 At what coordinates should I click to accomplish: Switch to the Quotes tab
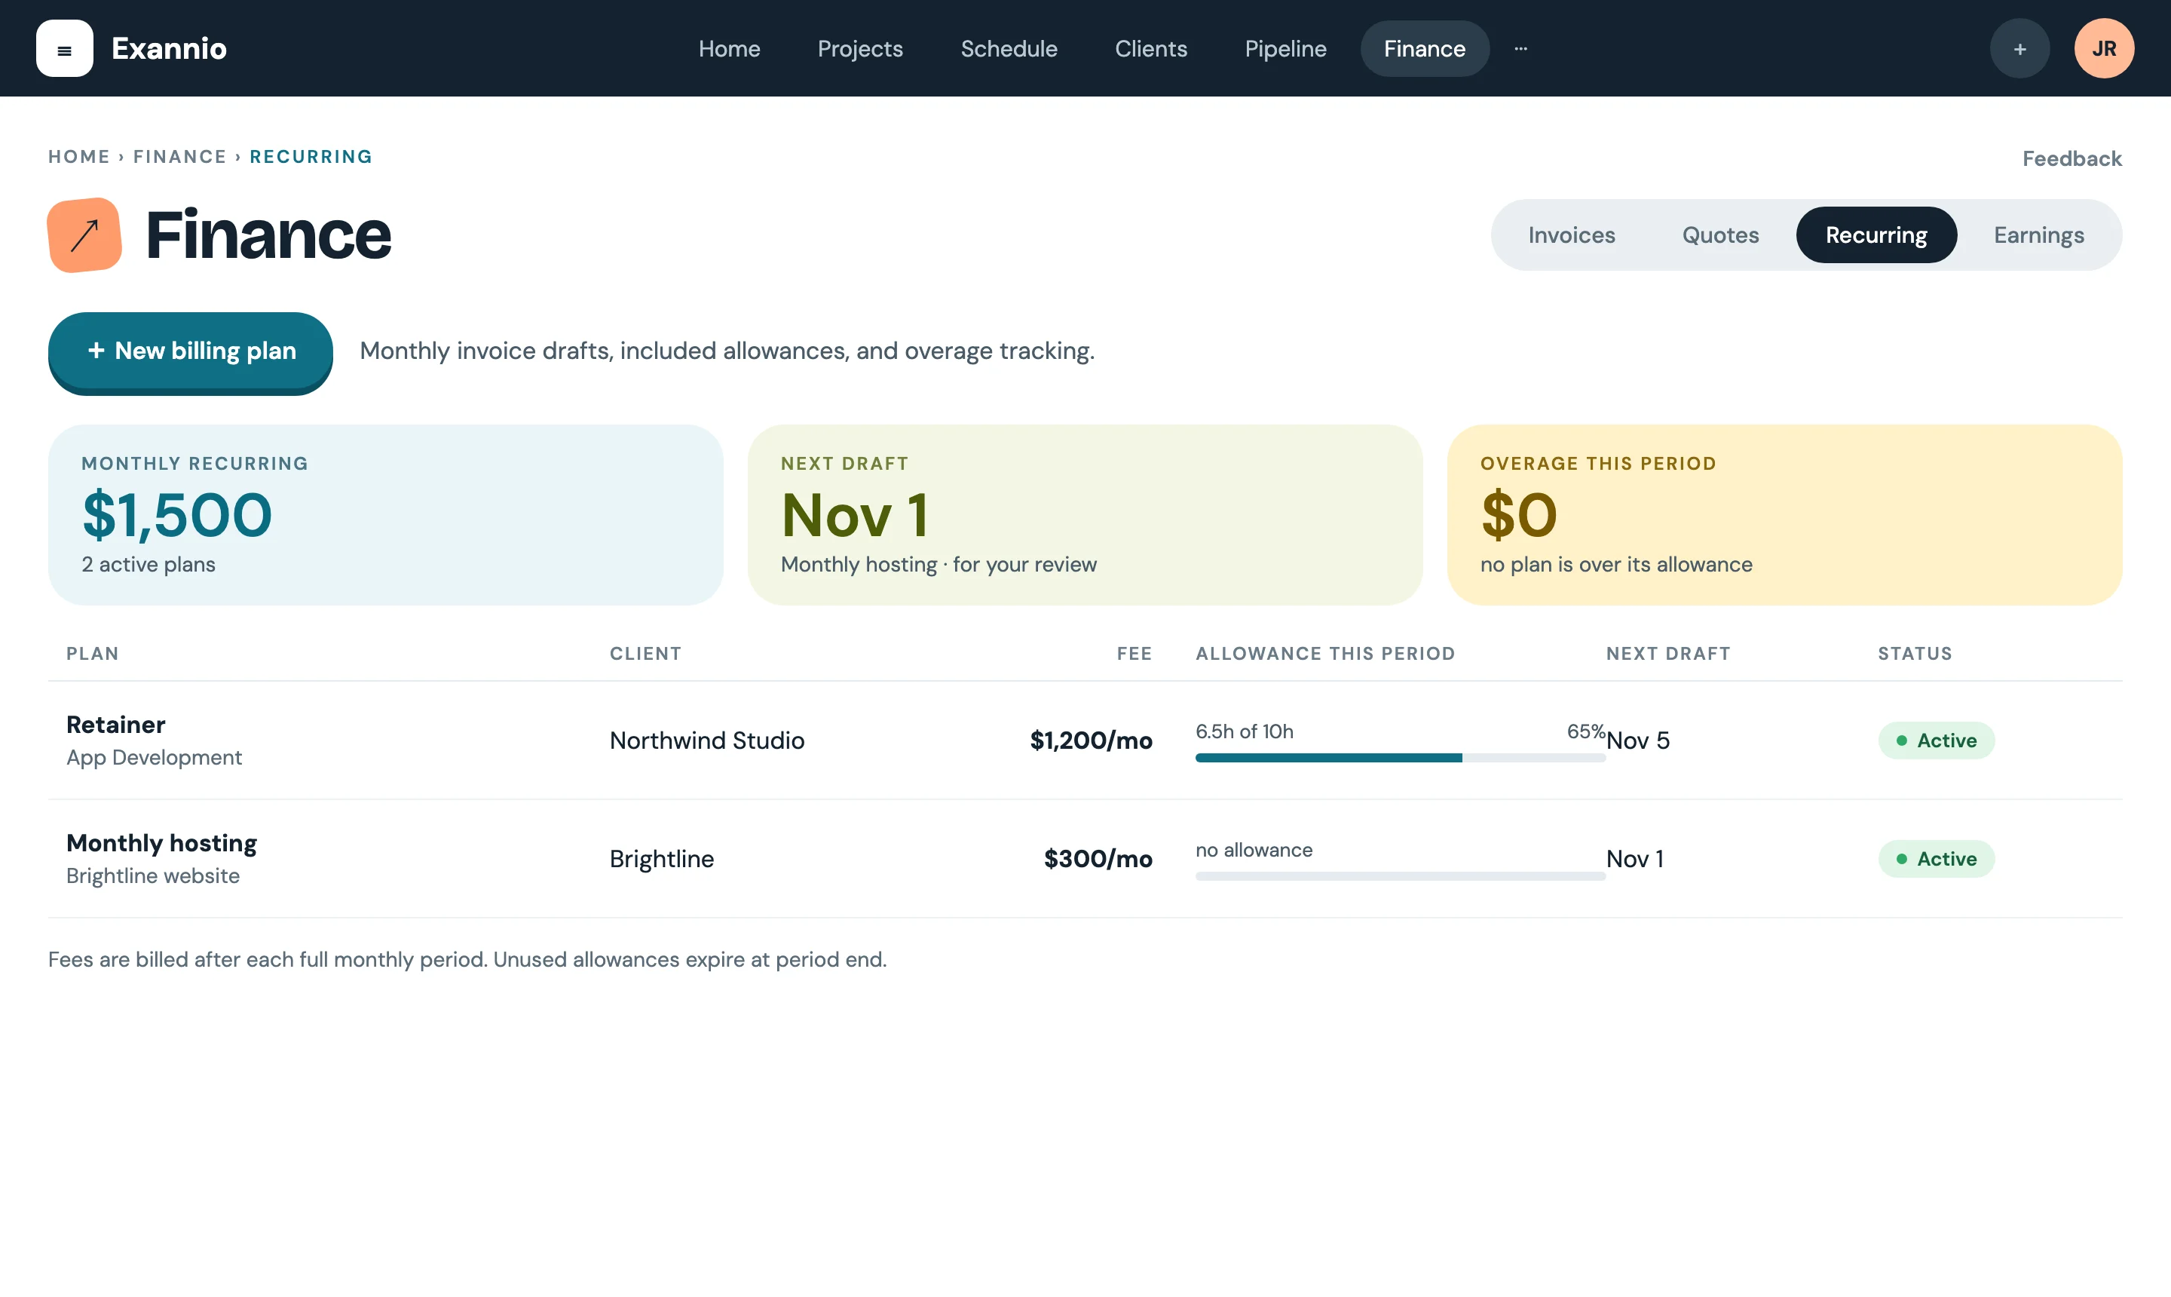pos(1720,235)
